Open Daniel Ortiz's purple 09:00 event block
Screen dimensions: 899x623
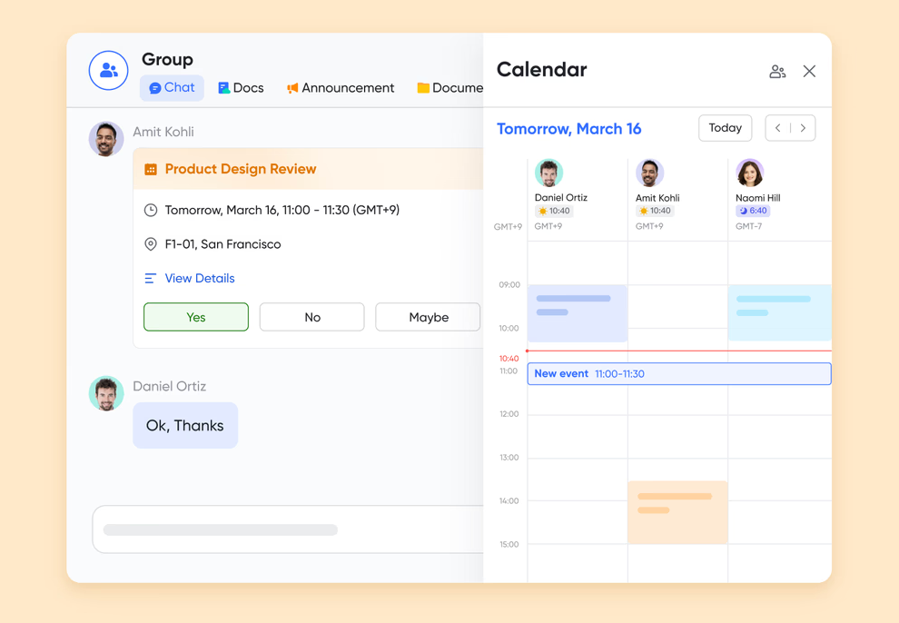click(x=578, y=313)
